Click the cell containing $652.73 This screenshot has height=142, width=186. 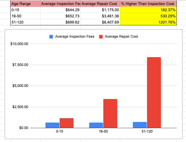pyautogui.click(x=60, y=16)
